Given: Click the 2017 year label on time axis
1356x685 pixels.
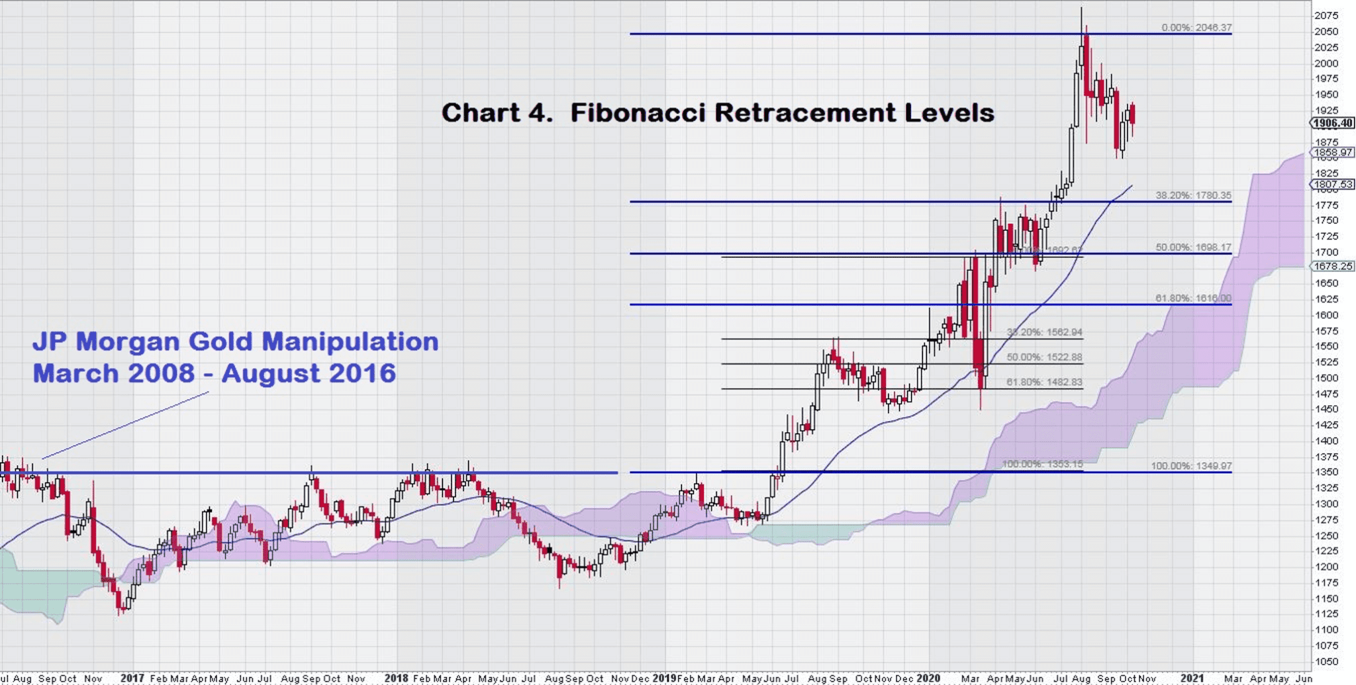Looking at the screenshot, I should pos(132,678).
